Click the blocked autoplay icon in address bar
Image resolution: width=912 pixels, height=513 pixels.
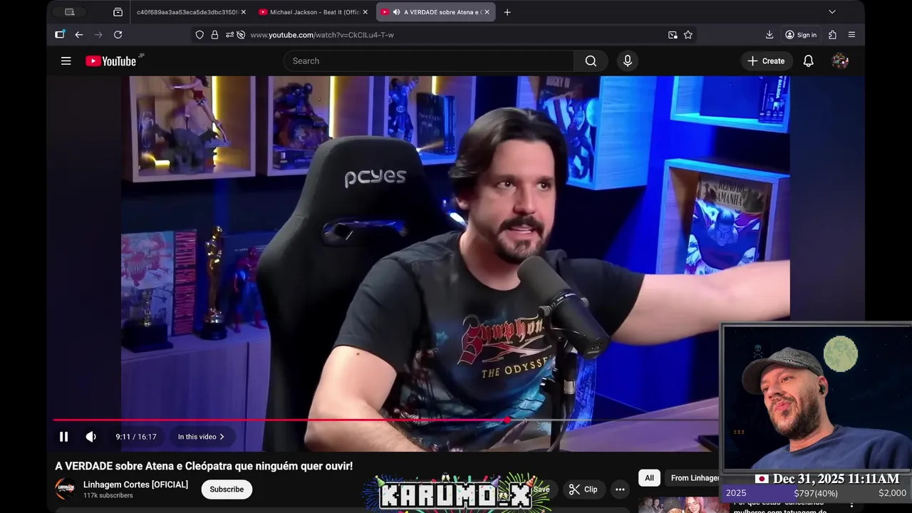click(241, 35)
